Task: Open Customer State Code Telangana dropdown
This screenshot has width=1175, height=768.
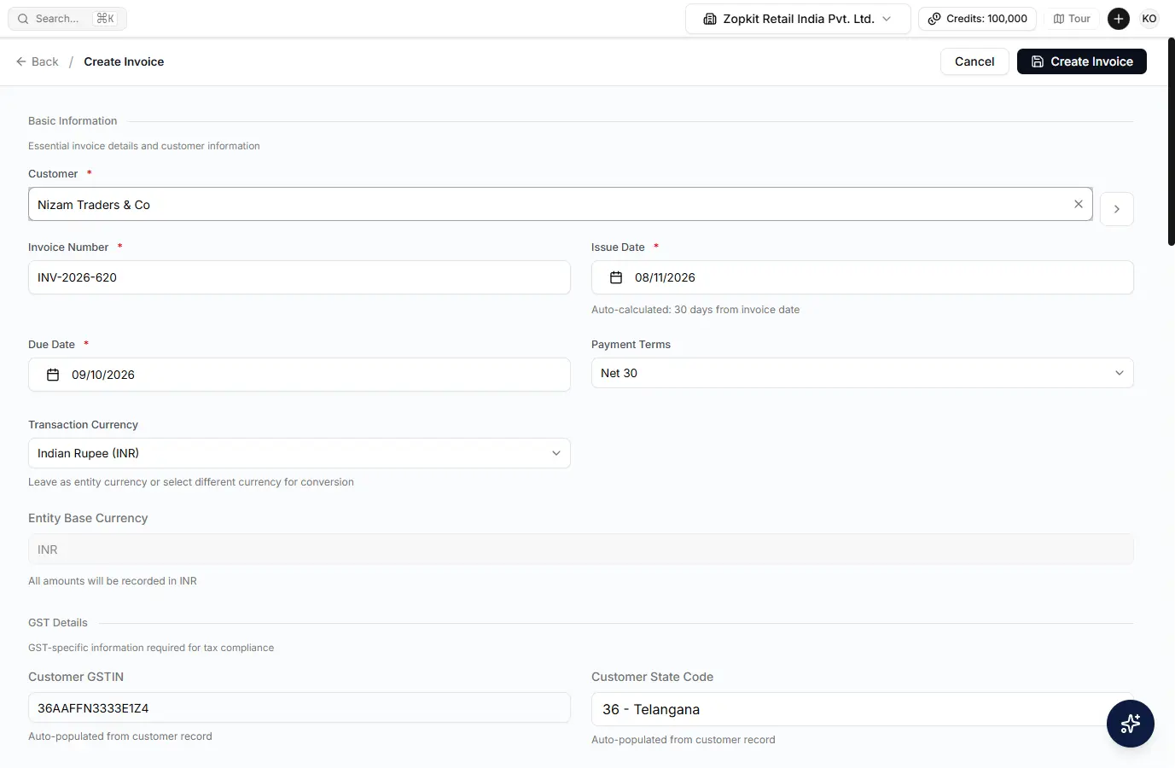Action: pos(862,709)
